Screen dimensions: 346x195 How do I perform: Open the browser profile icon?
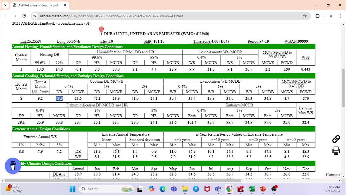coord(331,16)
